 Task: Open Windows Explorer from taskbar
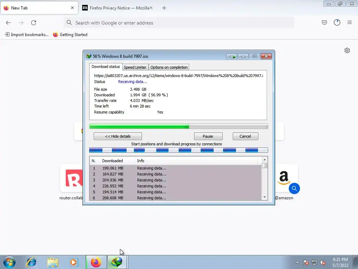[53, 262]
